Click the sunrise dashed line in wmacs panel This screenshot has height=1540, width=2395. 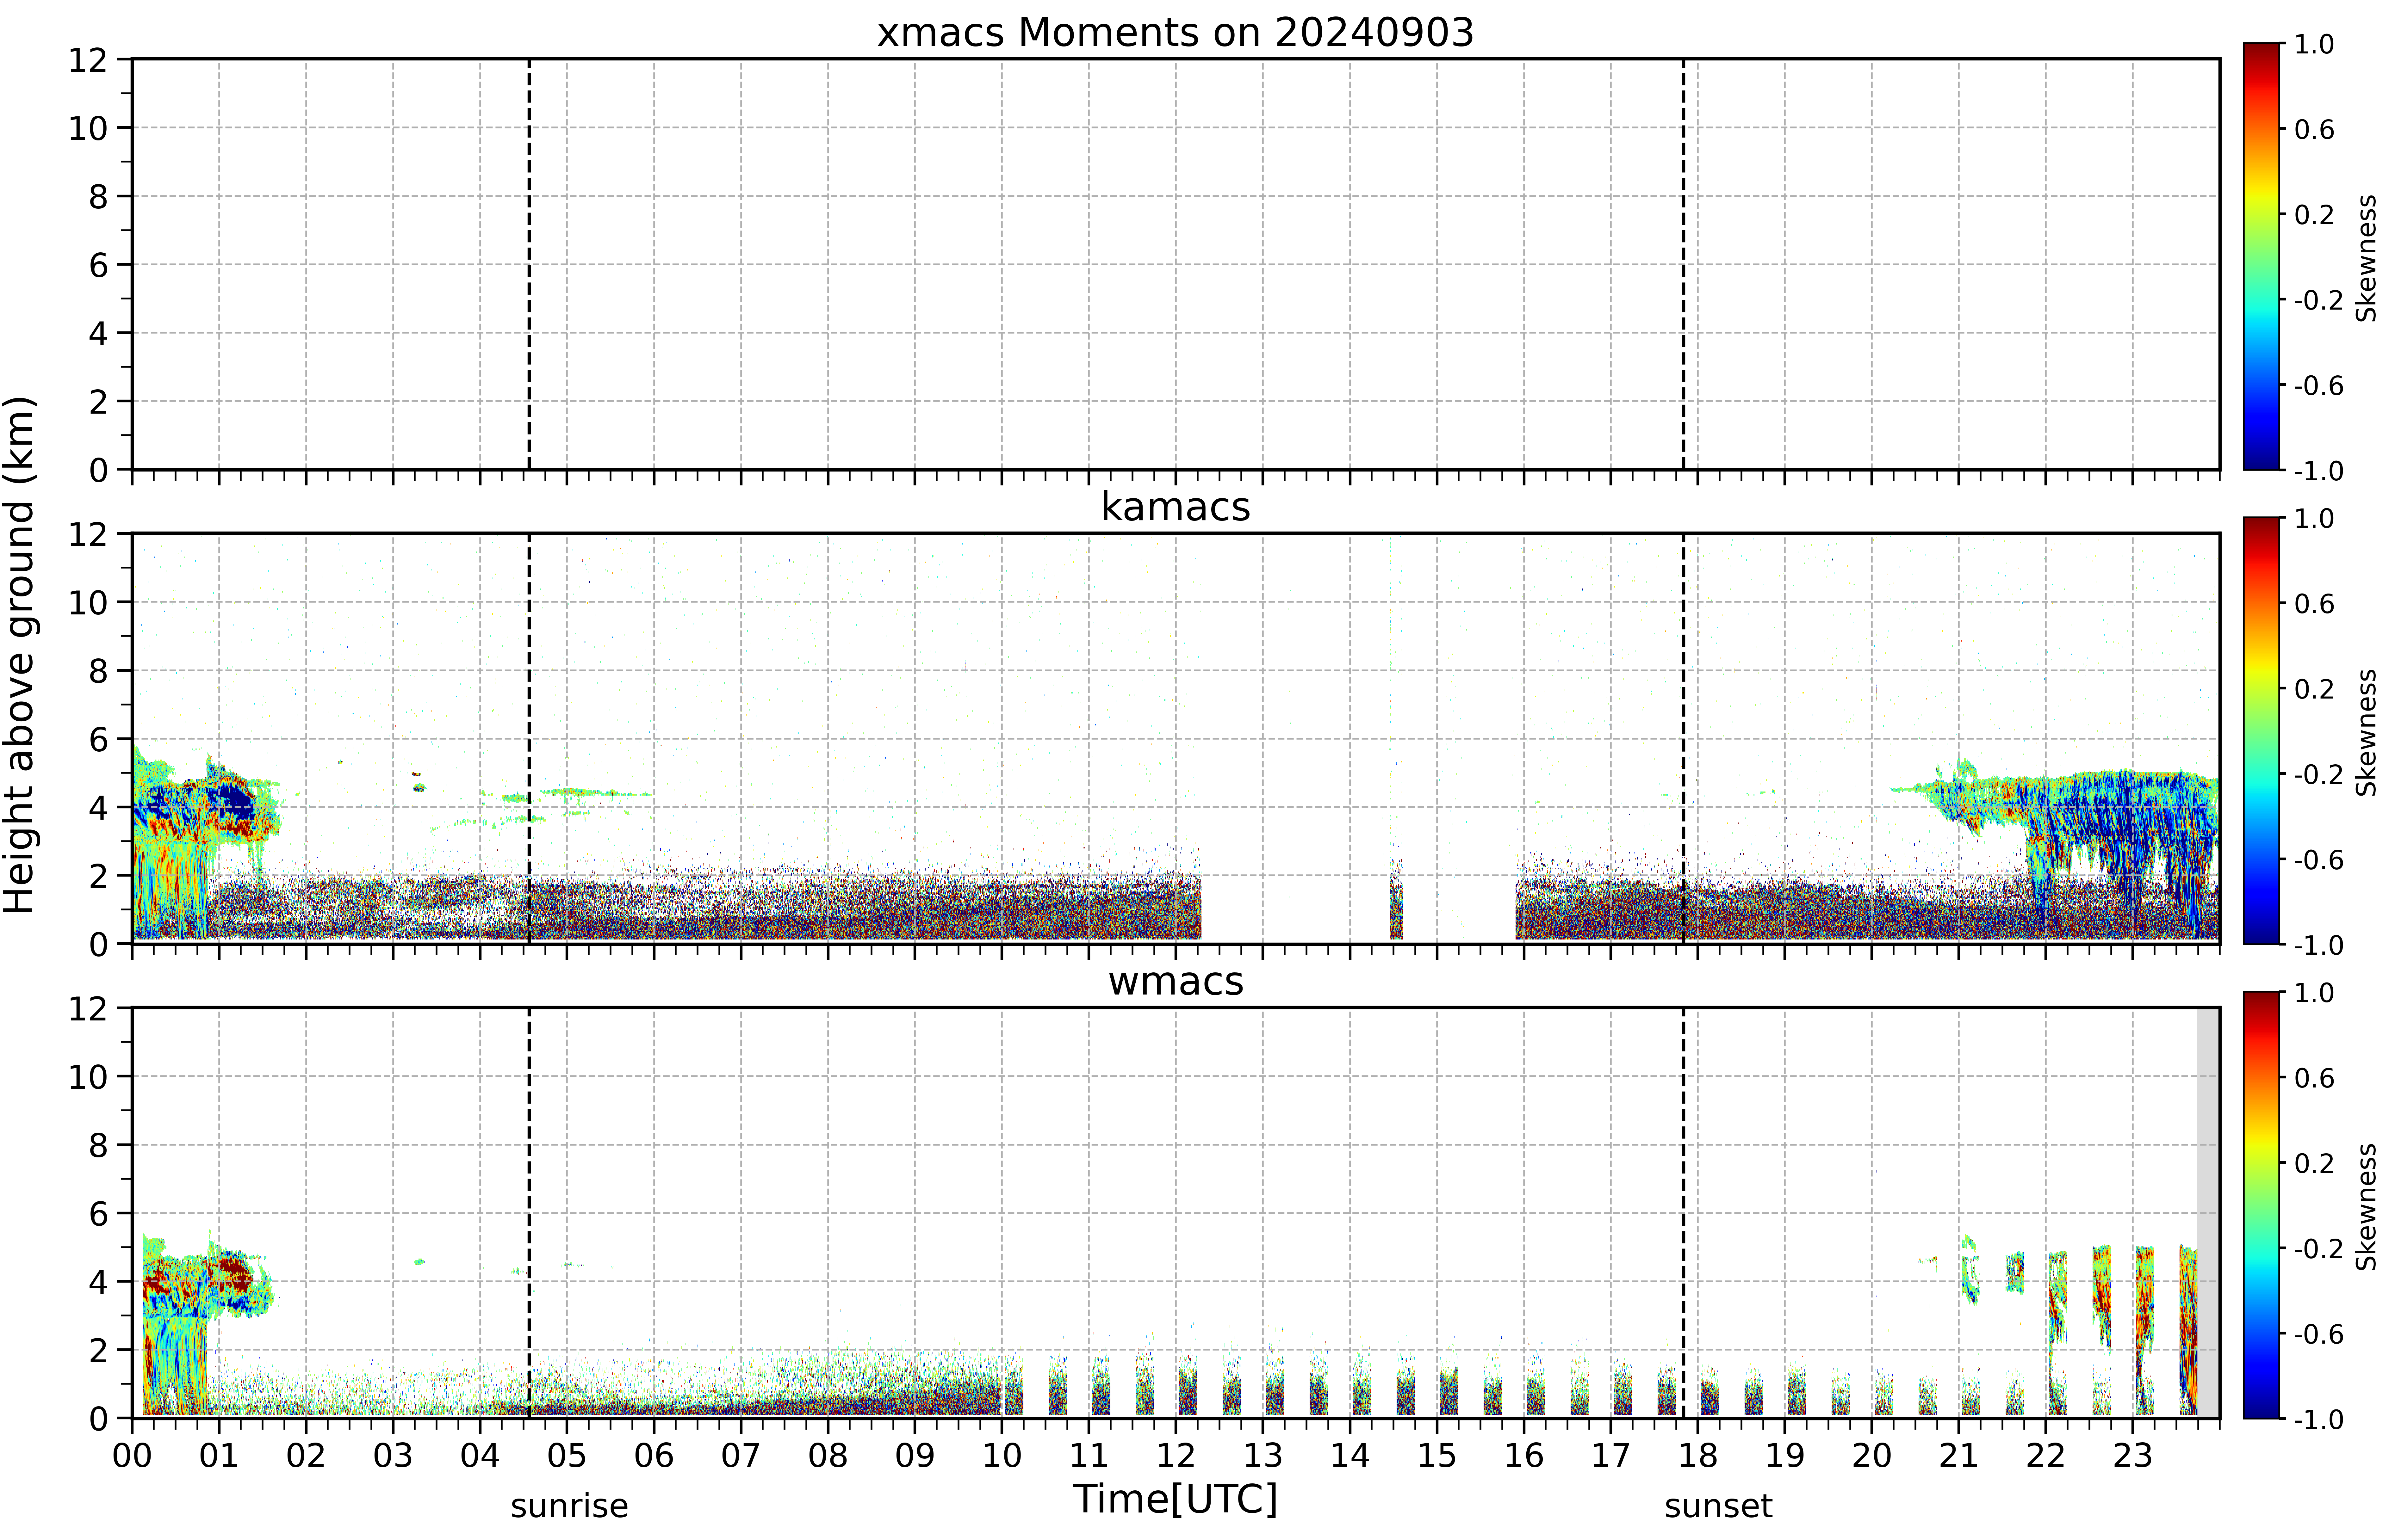(529, 1213)
